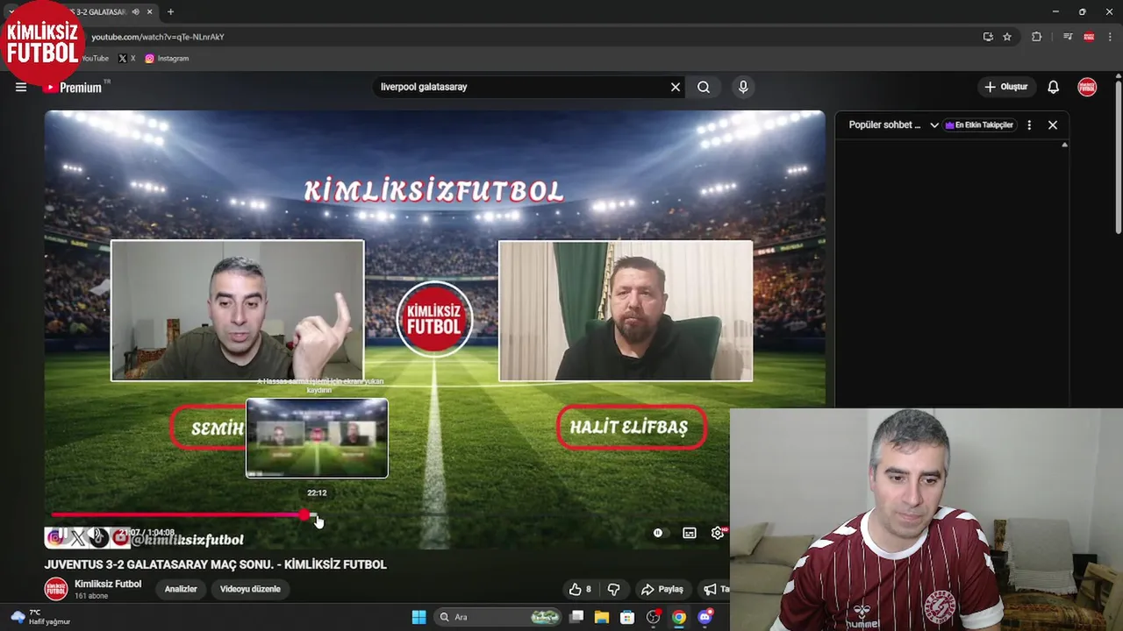Open Task View on the taskbar
Viewport: 1123px width, 631px height.
[576, 617]
